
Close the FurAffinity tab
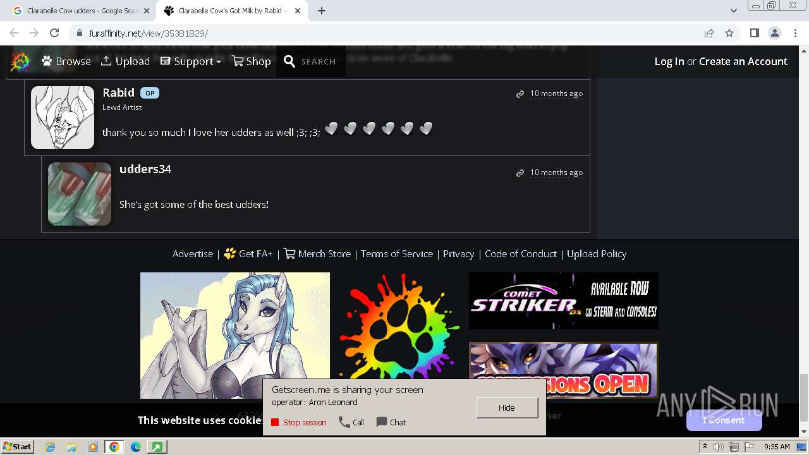(298, 11)
